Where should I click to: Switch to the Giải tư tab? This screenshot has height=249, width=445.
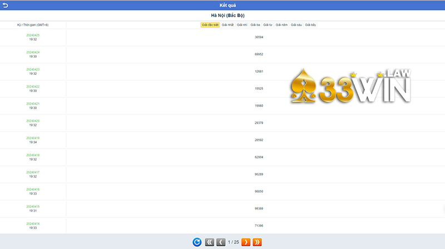[268, 25]
